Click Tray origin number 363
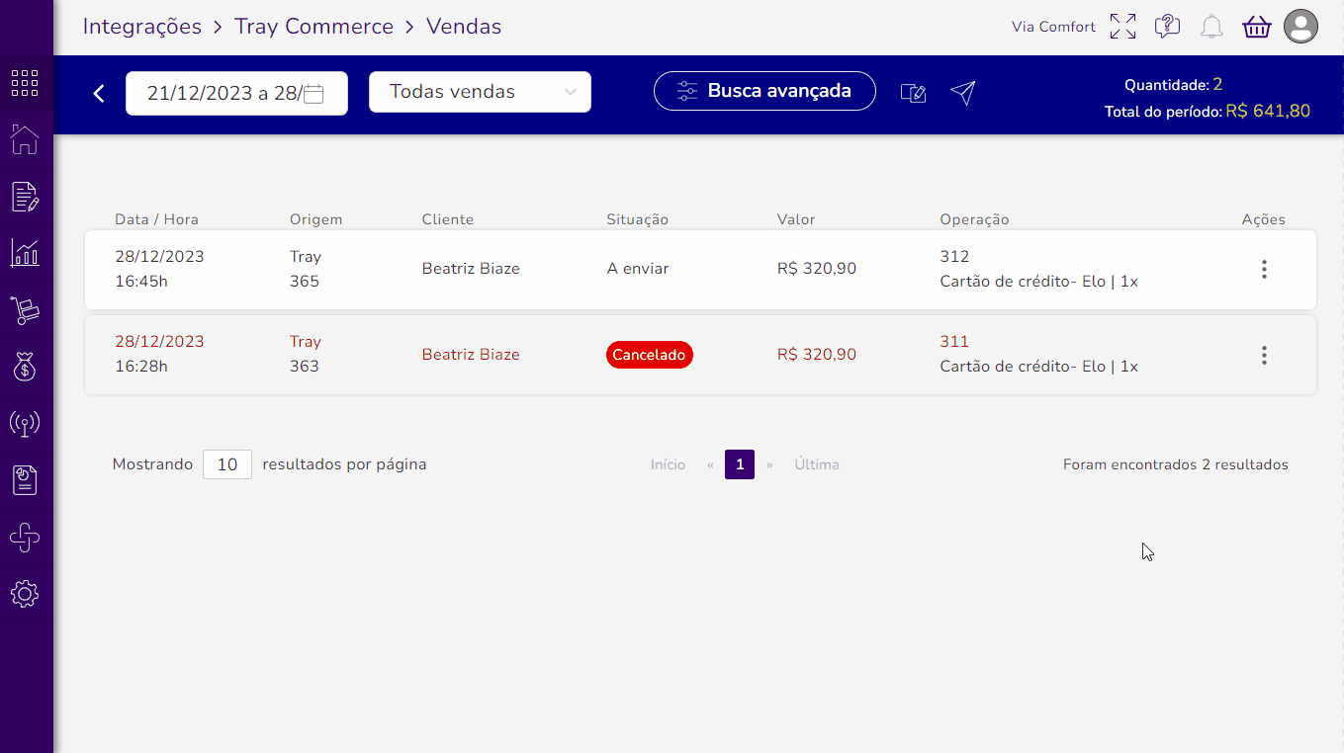 [305, 367]
